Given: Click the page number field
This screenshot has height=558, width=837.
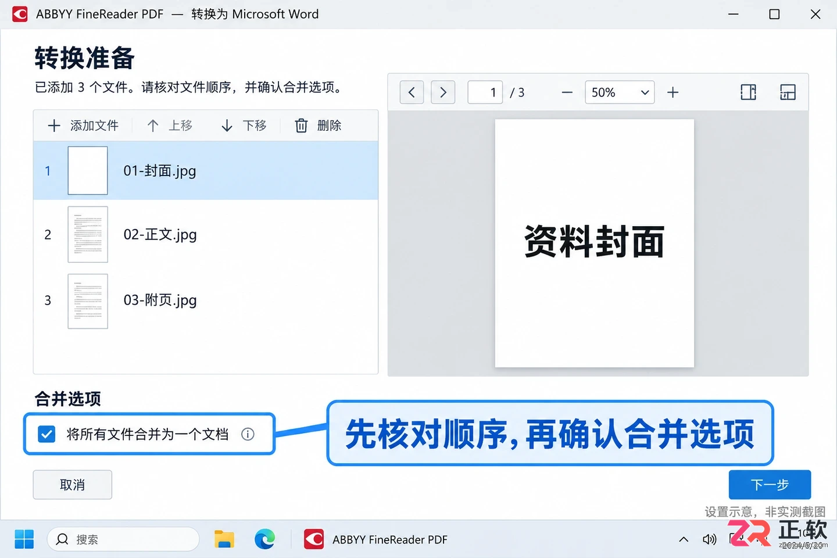Looking at the screenshot, I should (x=485, y=92).
